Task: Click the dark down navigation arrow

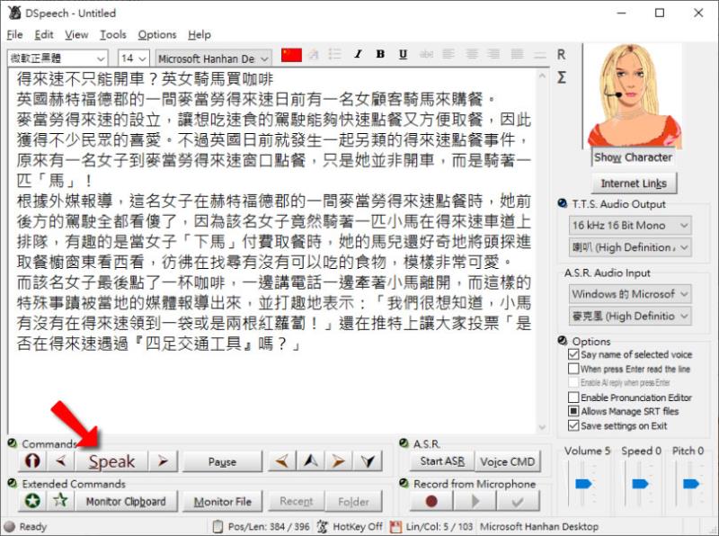Action: [x=368, y=460]
